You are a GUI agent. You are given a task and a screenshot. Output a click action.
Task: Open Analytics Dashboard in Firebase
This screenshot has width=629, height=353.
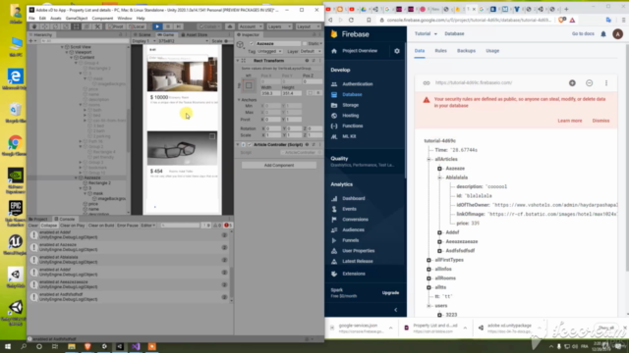tap(354, 198)
